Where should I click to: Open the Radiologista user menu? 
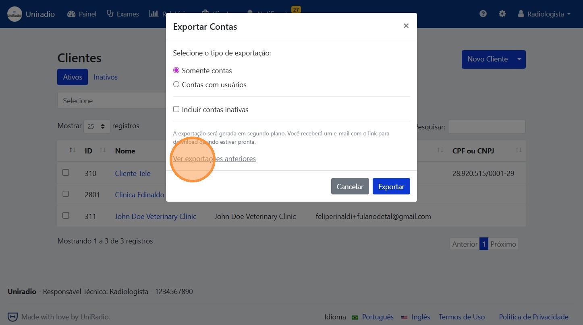pos(544,14)
